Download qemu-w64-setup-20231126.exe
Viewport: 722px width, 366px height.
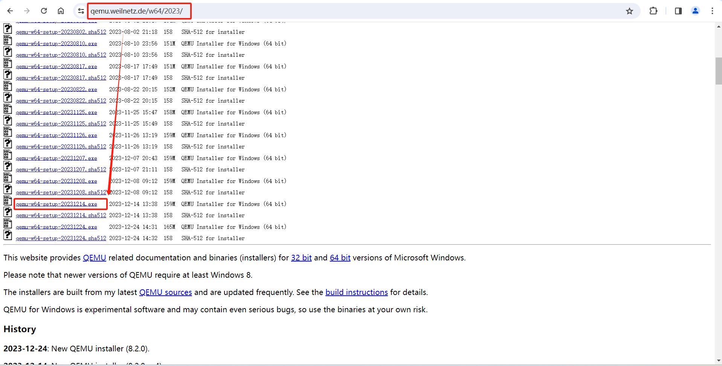(56, 135)
